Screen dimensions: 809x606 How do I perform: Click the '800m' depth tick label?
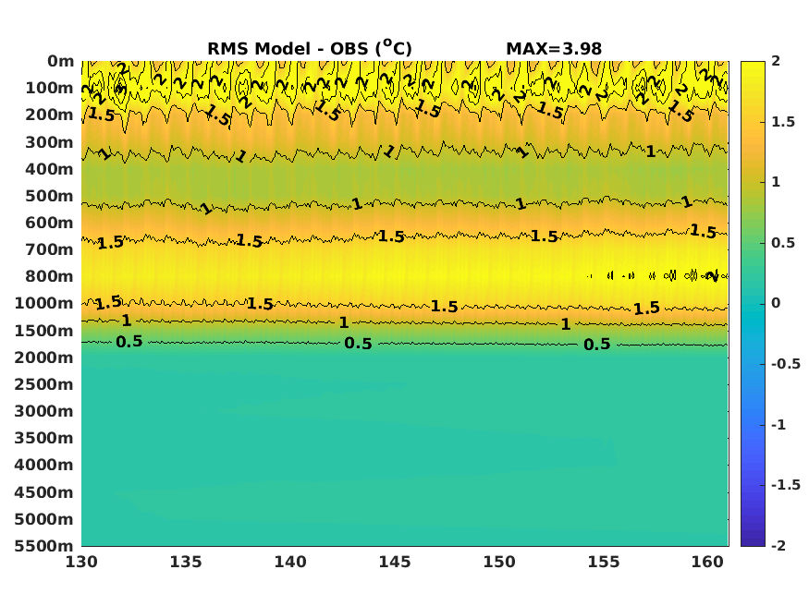click(50, 276)
